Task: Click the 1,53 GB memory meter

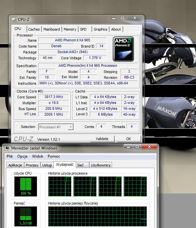Action: pyautogui.click(x=26, y=216)
